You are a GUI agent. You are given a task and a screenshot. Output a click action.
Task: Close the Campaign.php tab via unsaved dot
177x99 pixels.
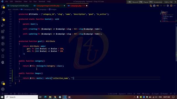click(87, 6)
